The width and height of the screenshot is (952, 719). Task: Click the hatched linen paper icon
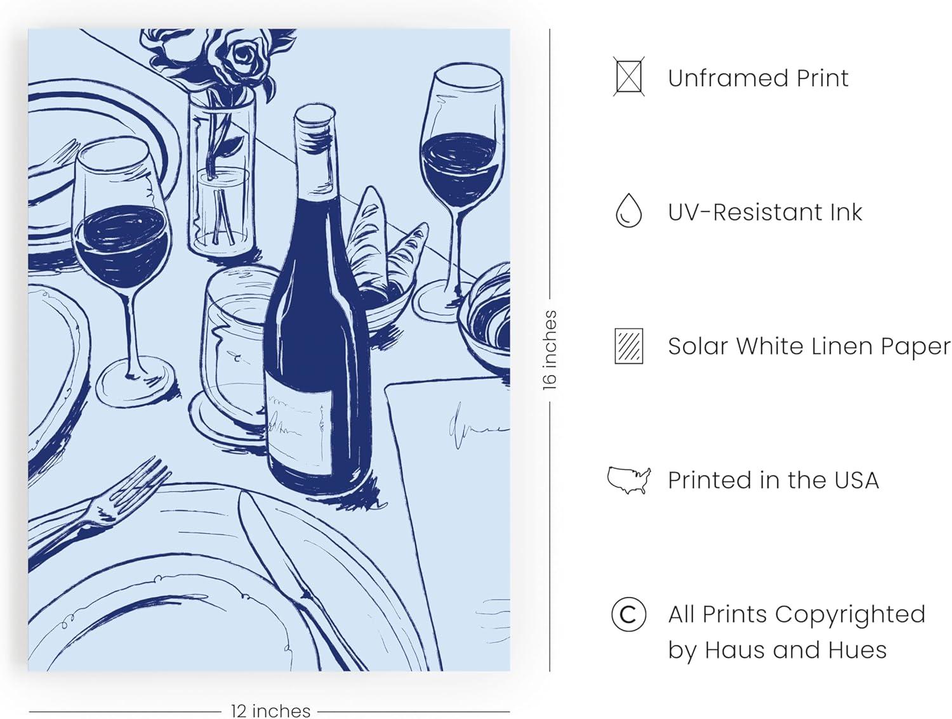629,346
